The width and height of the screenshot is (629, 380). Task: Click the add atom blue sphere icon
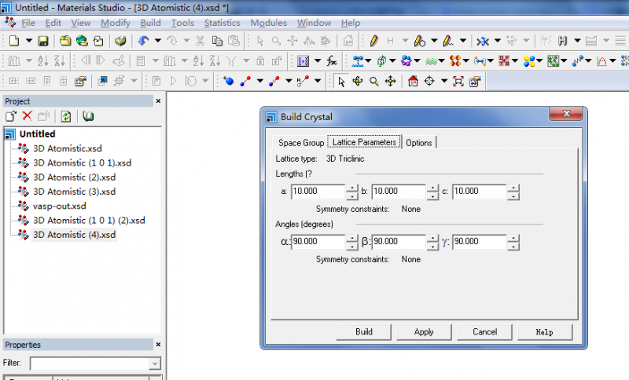(229, 82)
